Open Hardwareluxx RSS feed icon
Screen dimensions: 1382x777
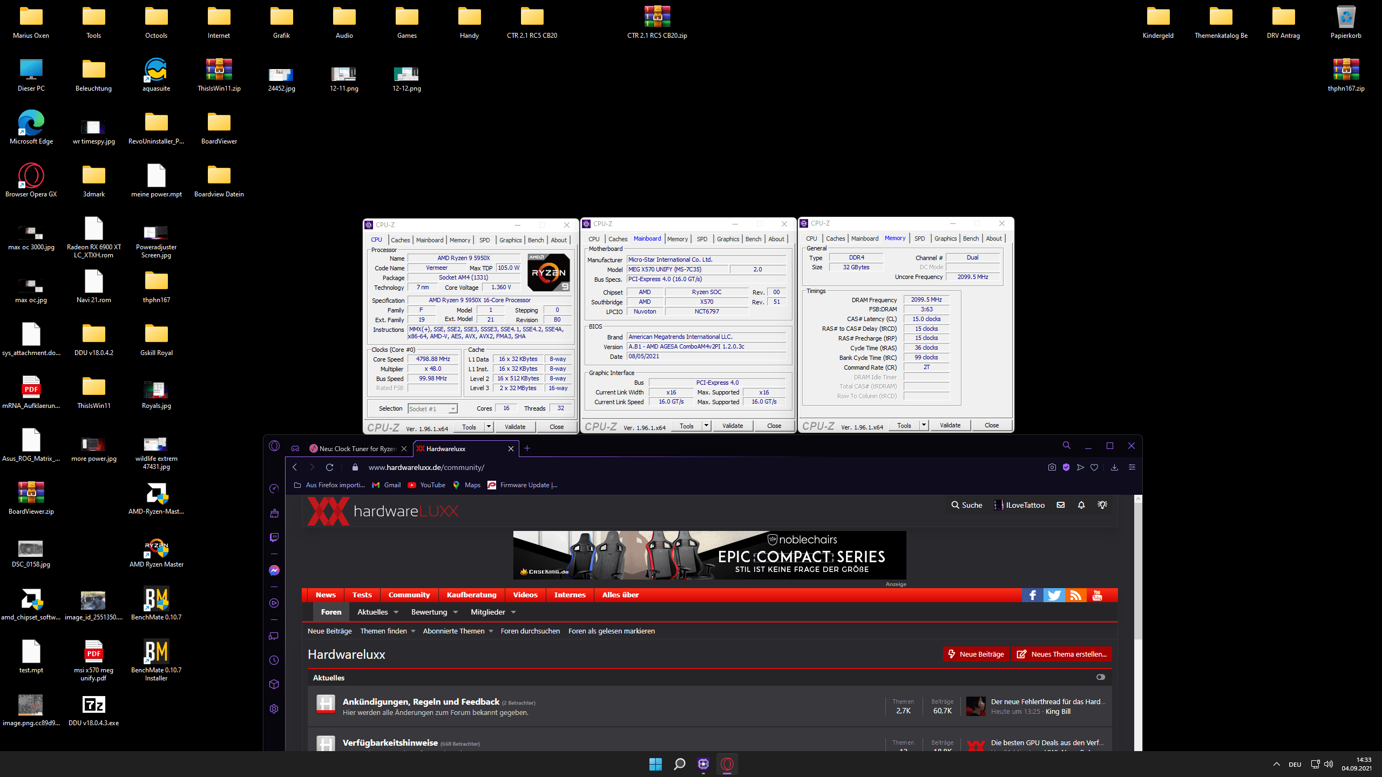(x=1075, y=595)
